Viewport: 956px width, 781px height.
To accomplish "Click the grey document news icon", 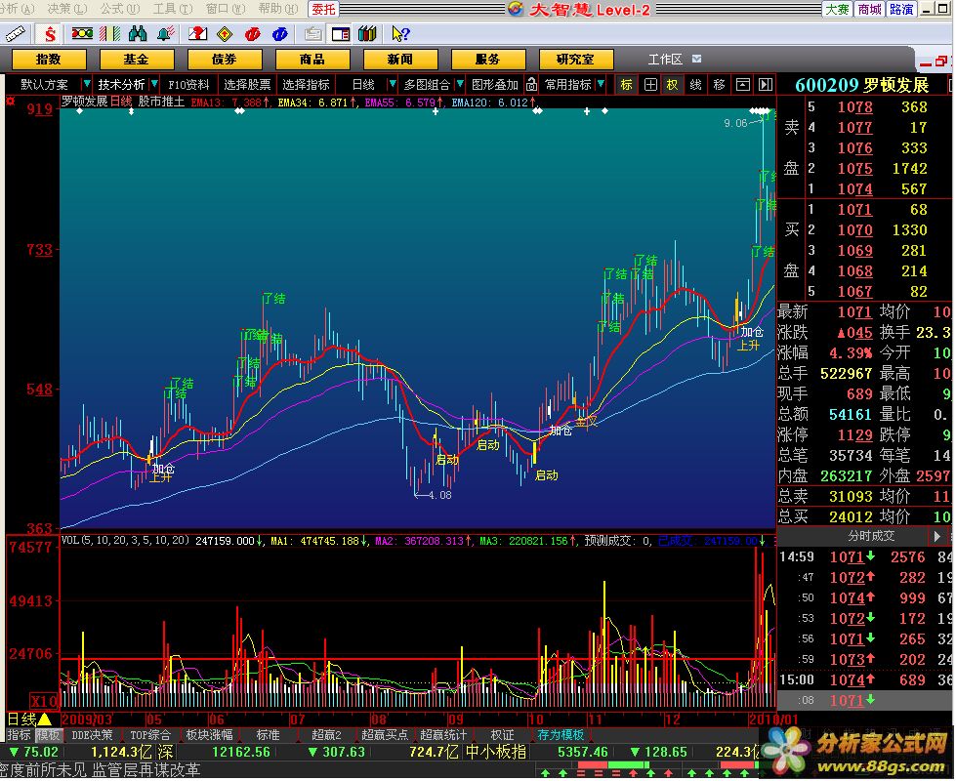I will coord(313,33).
